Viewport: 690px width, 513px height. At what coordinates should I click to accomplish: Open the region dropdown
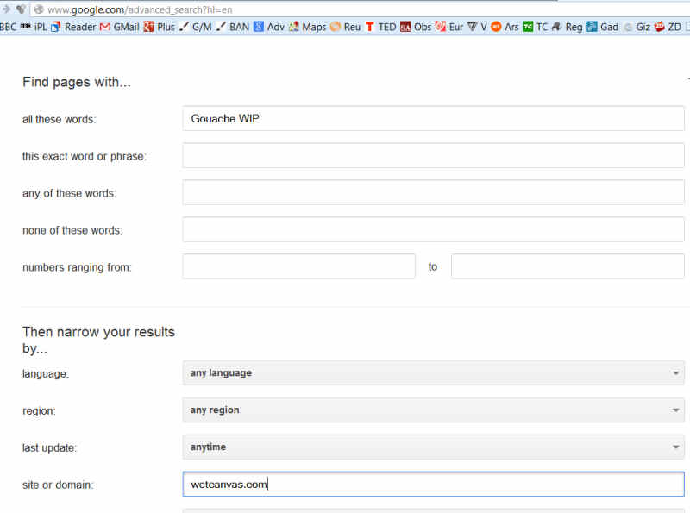[434, 410]
